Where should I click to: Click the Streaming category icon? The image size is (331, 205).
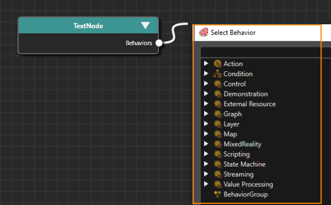pyautogui.click(x=218, y=175)
